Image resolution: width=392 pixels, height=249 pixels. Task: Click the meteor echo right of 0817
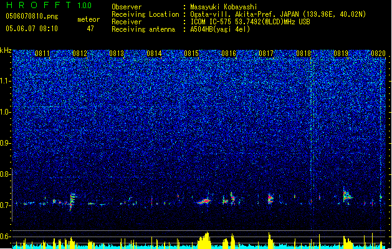[270, 199]
